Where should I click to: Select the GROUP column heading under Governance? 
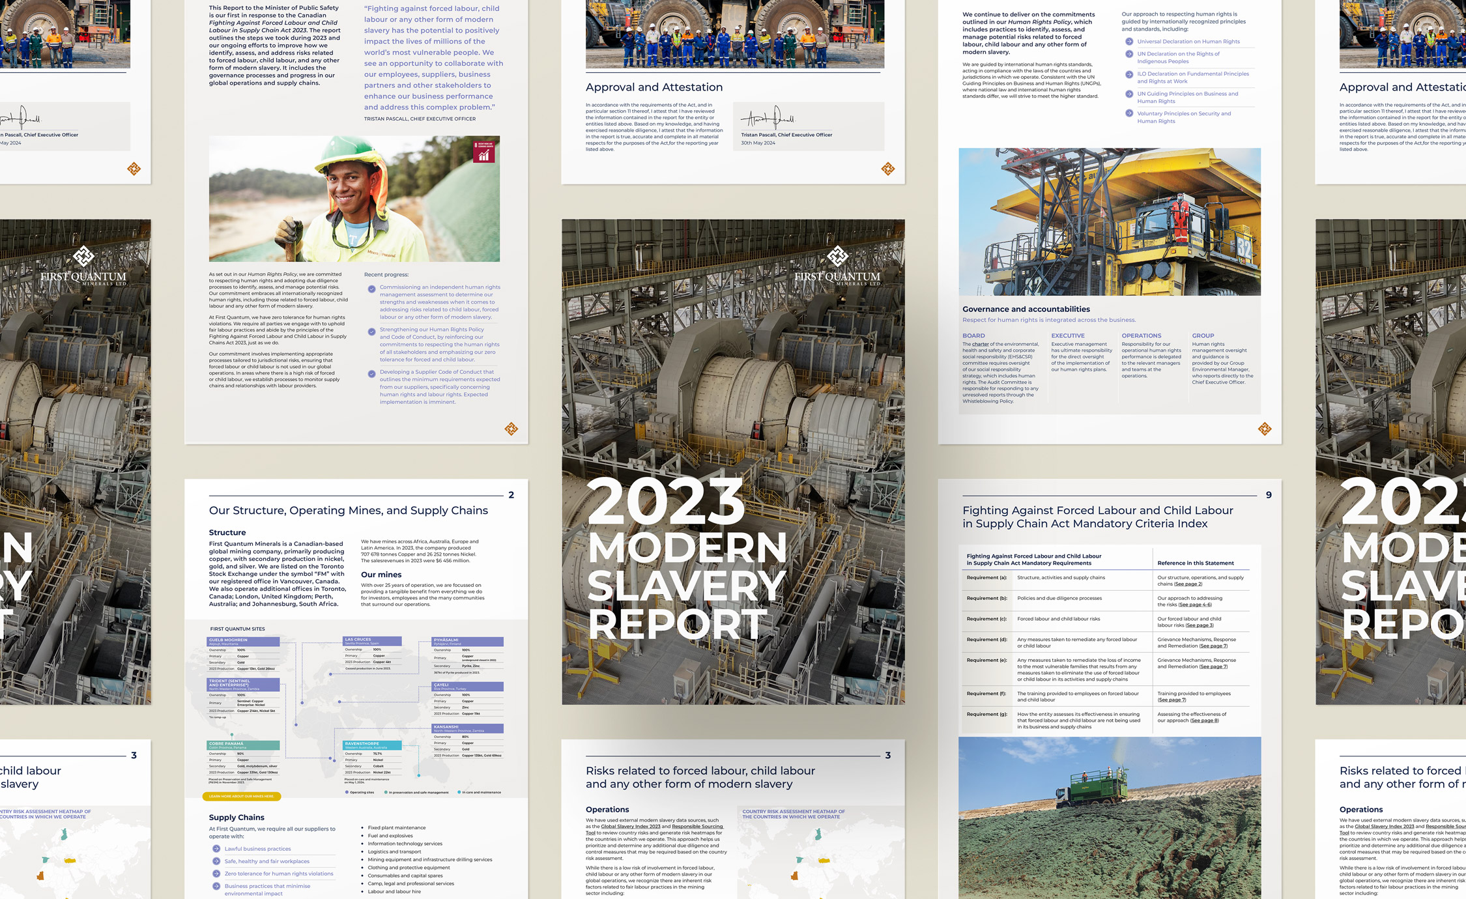[1203, 335]
